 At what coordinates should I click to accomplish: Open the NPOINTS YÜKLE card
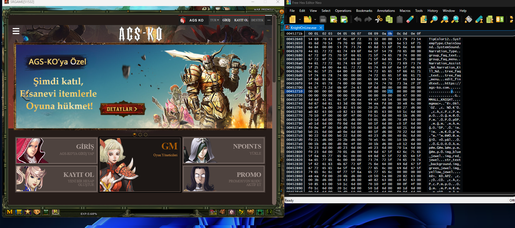tap(224, 150)
